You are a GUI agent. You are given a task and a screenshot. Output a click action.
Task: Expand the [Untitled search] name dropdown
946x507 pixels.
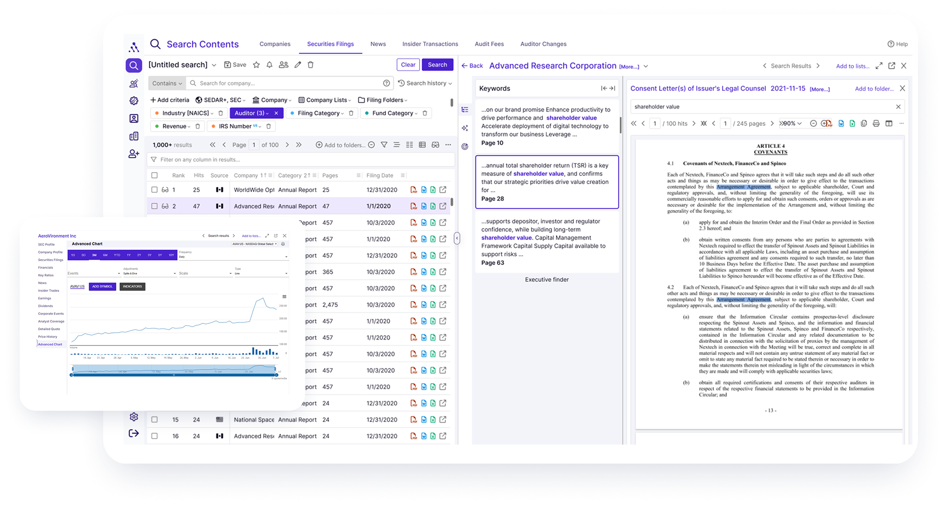214,65
